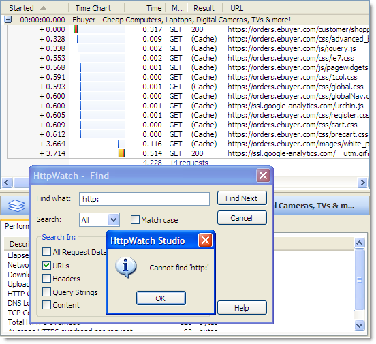
Task: Select the 1col.css request row
Action: click(x=188, y=77)
